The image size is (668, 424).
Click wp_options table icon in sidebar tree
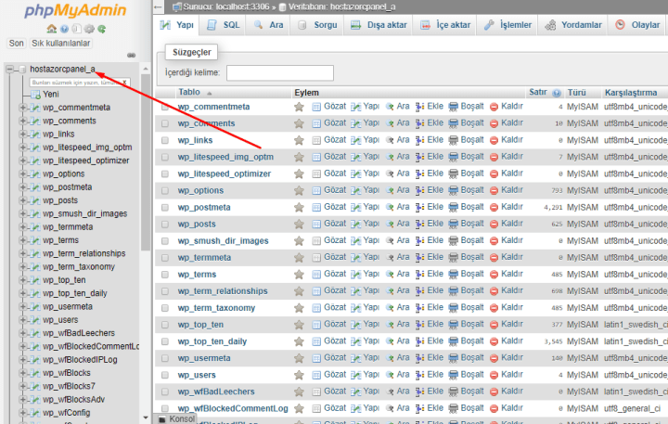point(36,173)
